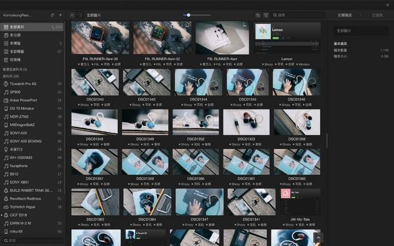Viewport: 394px width, 246px height.
Task: Click the Shozy tag under DSC01347
Action: click(x=188, y=225)
